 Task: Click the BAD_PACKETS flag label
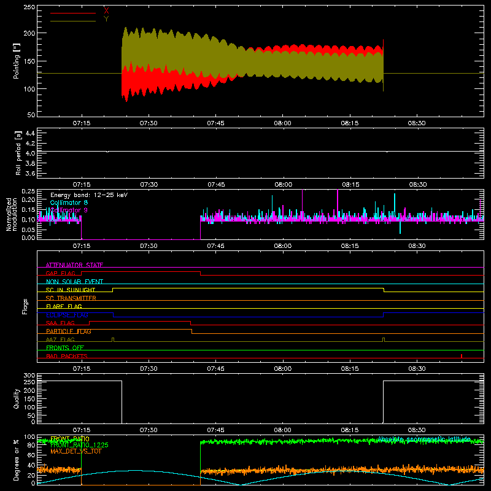pyautogui.click(x=67, y=356)
